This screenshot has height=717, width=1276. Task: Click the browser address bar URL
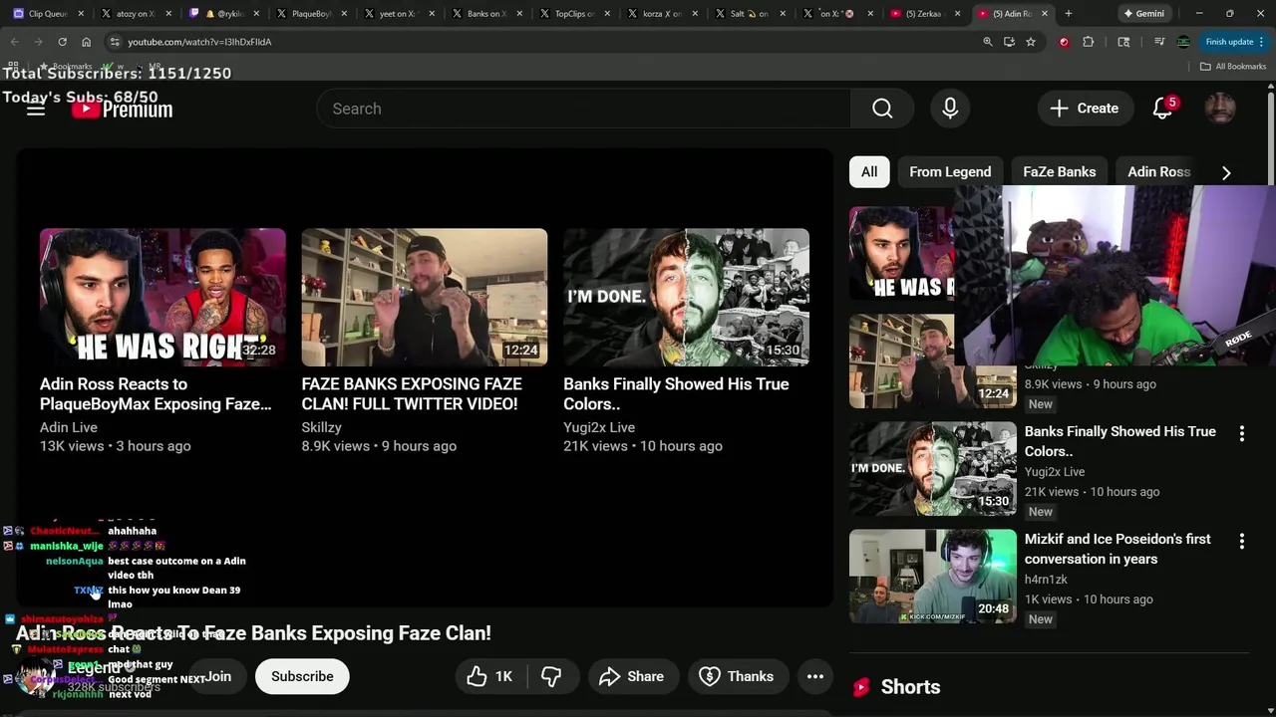tap(199, 42)
